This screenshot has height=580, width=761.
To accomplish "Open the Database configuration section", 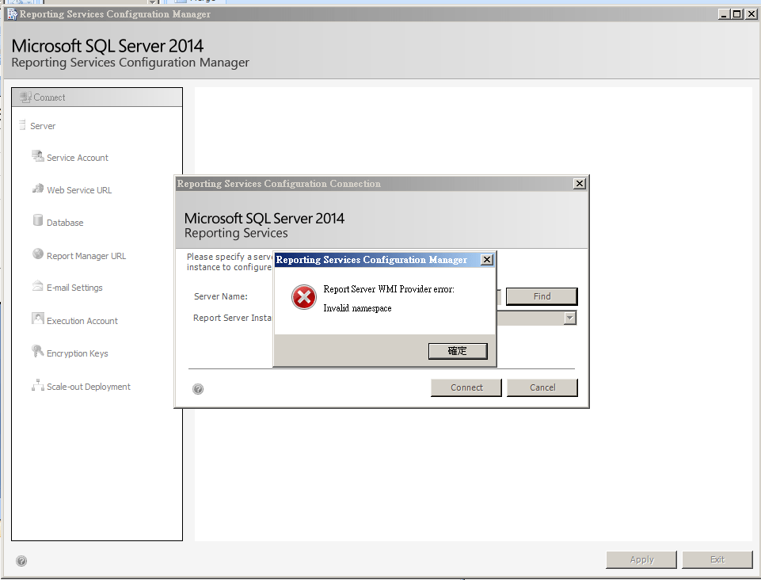I will pos(65,222).
